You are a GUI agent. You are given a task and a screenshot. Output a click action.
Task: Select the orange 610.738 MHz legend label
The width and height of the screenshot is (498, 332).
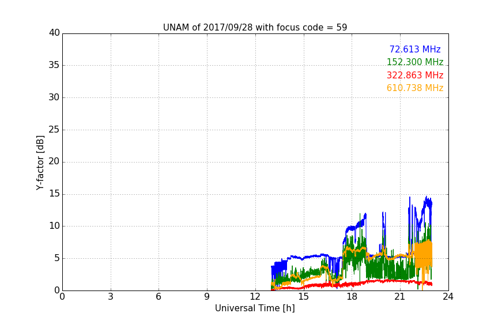click(415, 88)
